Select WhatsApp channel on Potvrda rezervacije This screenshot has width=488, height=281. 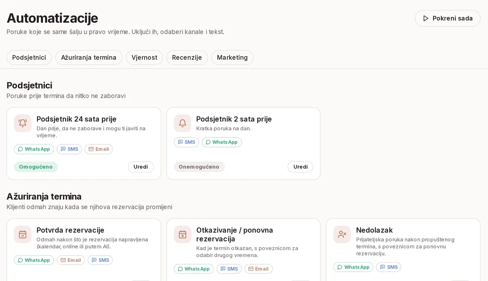[x=34, y=260]
